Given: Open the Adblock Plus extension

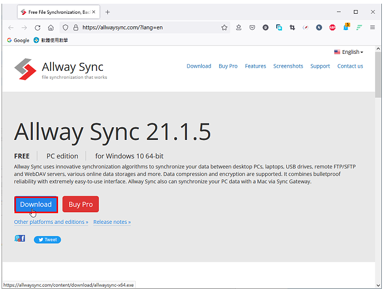Looking at the screenshot, I should tap(333, 27).
